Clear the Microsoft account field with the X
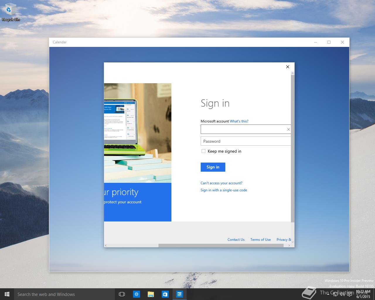 point(288,129)
